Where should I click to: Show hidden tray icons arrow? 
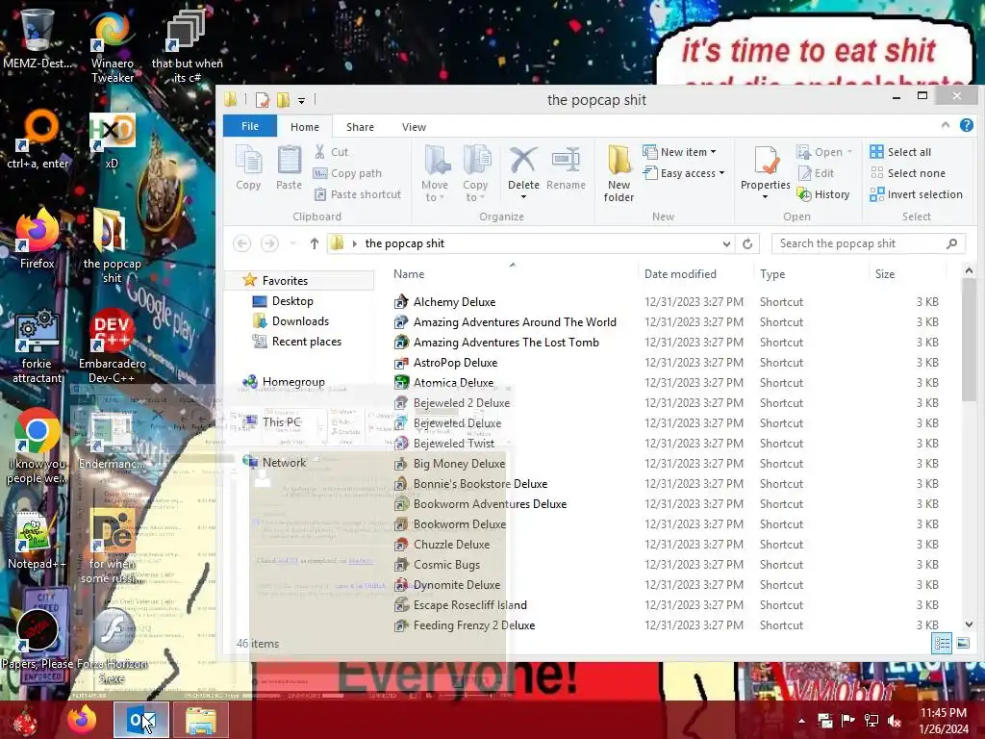click(x=801, y=721)
